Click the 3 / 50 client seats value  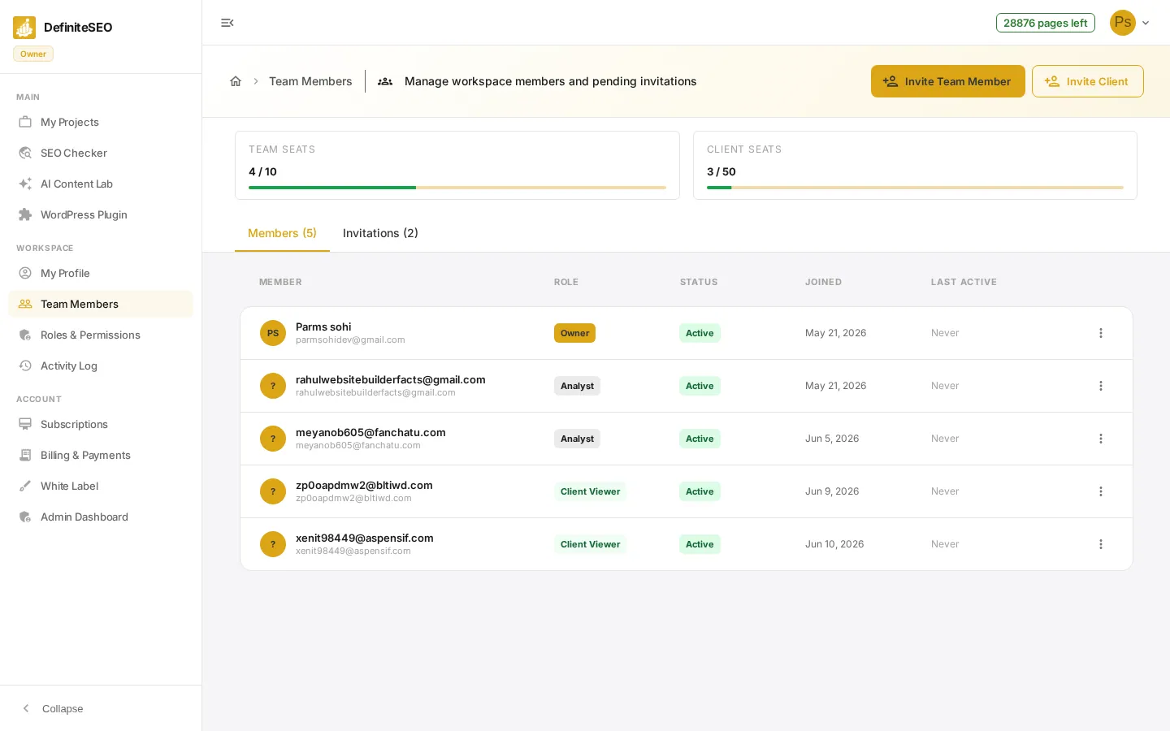coord(721,171)
